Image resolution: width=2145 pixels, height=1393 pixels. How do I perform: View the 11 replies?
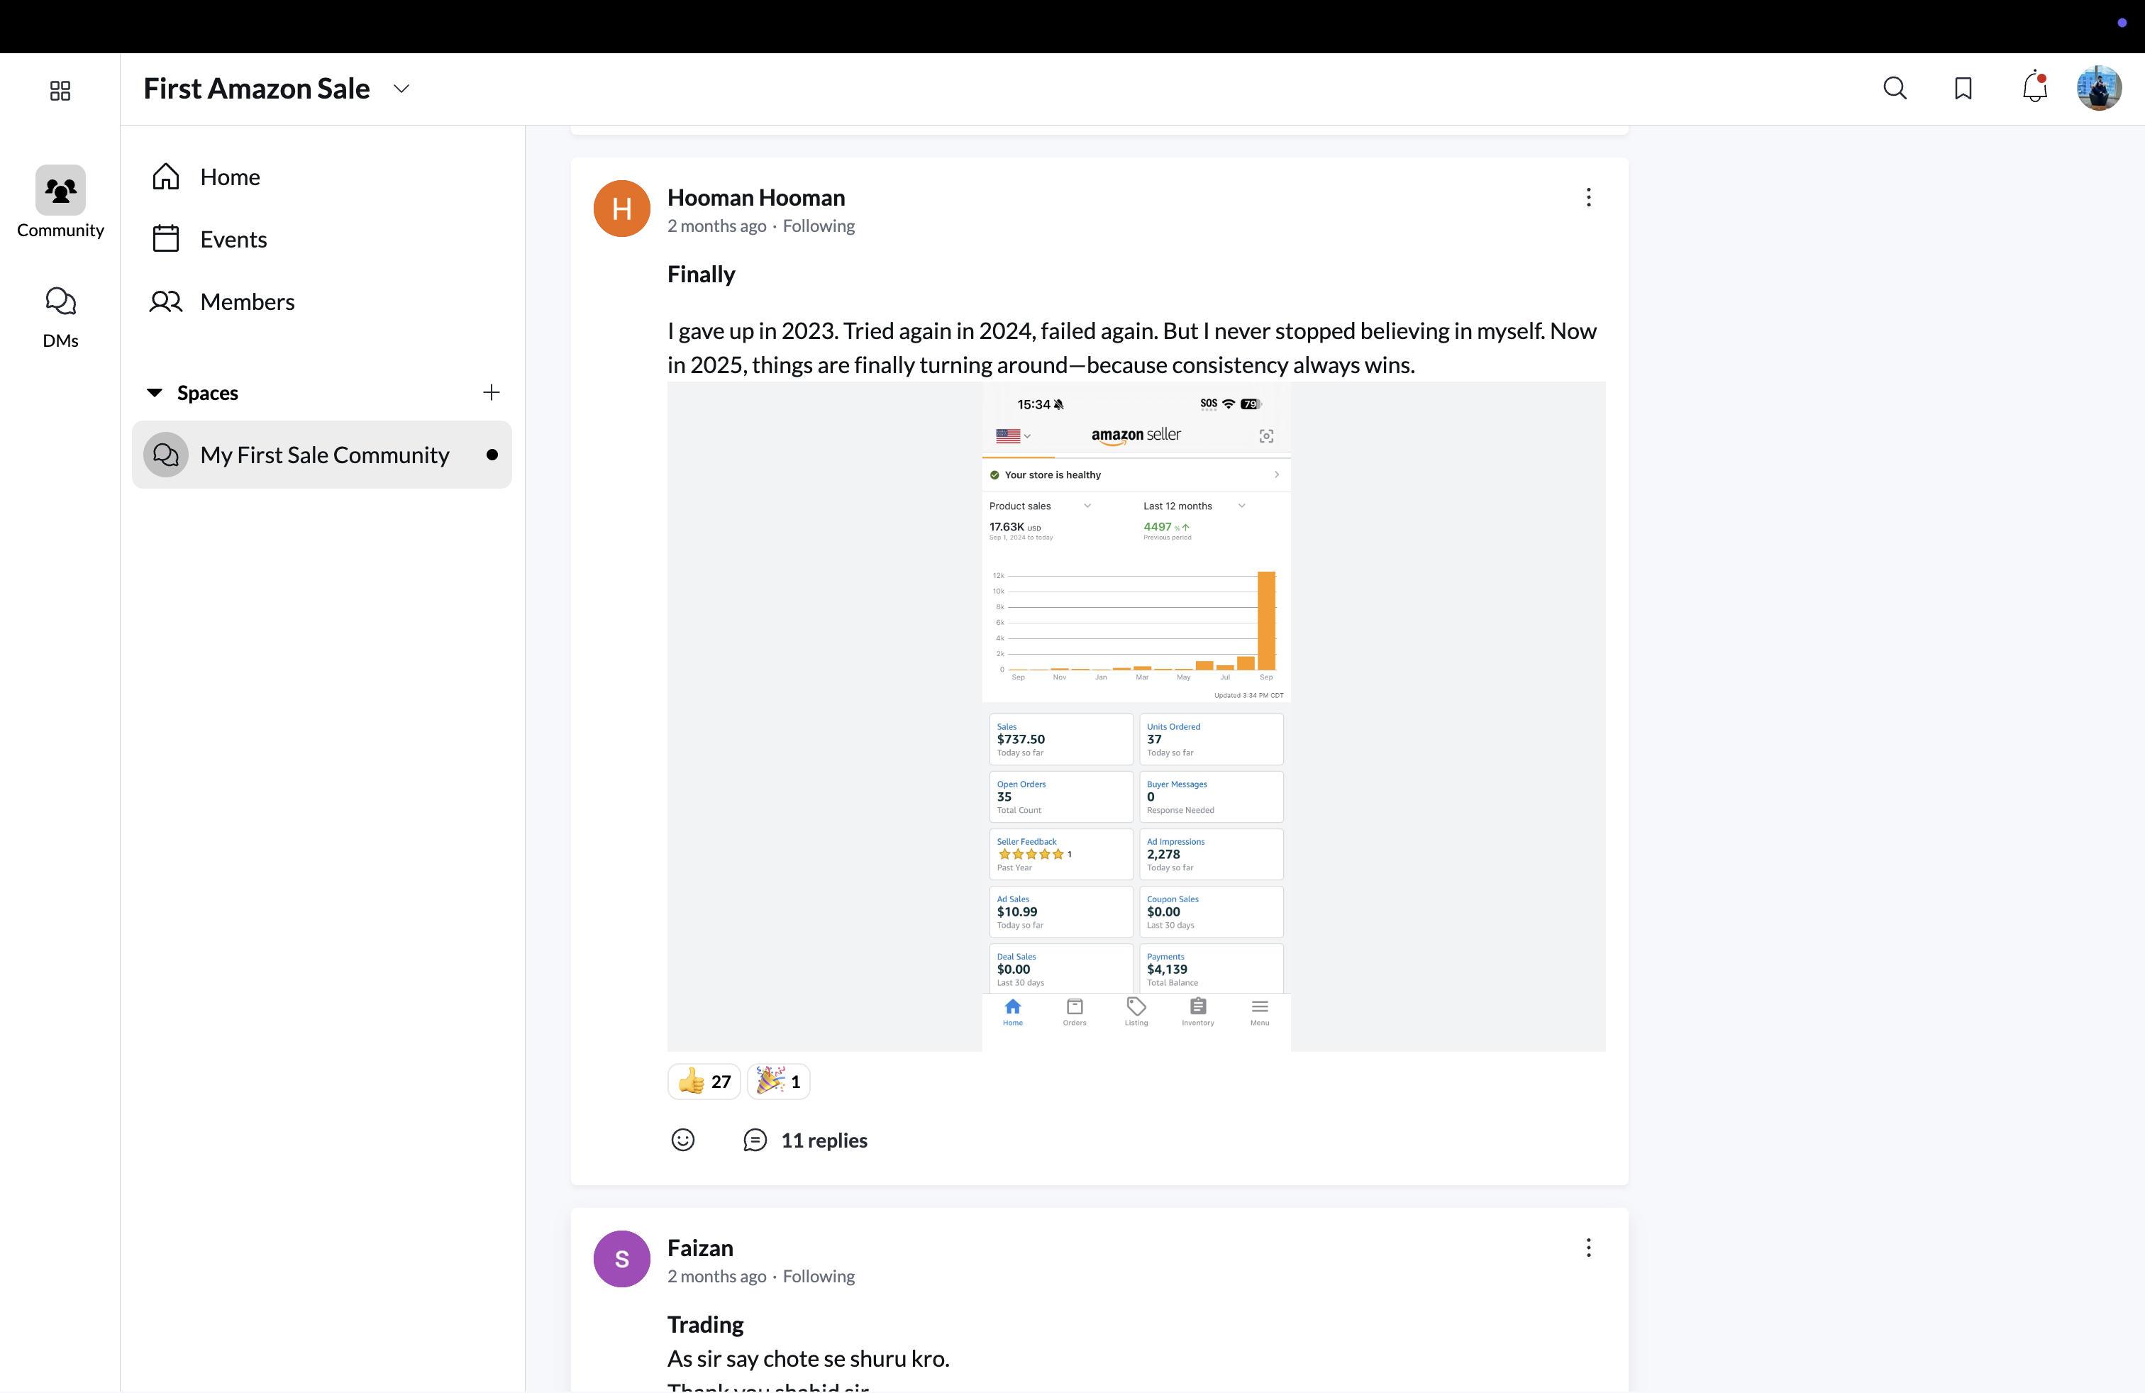[x=824, y=1140]
